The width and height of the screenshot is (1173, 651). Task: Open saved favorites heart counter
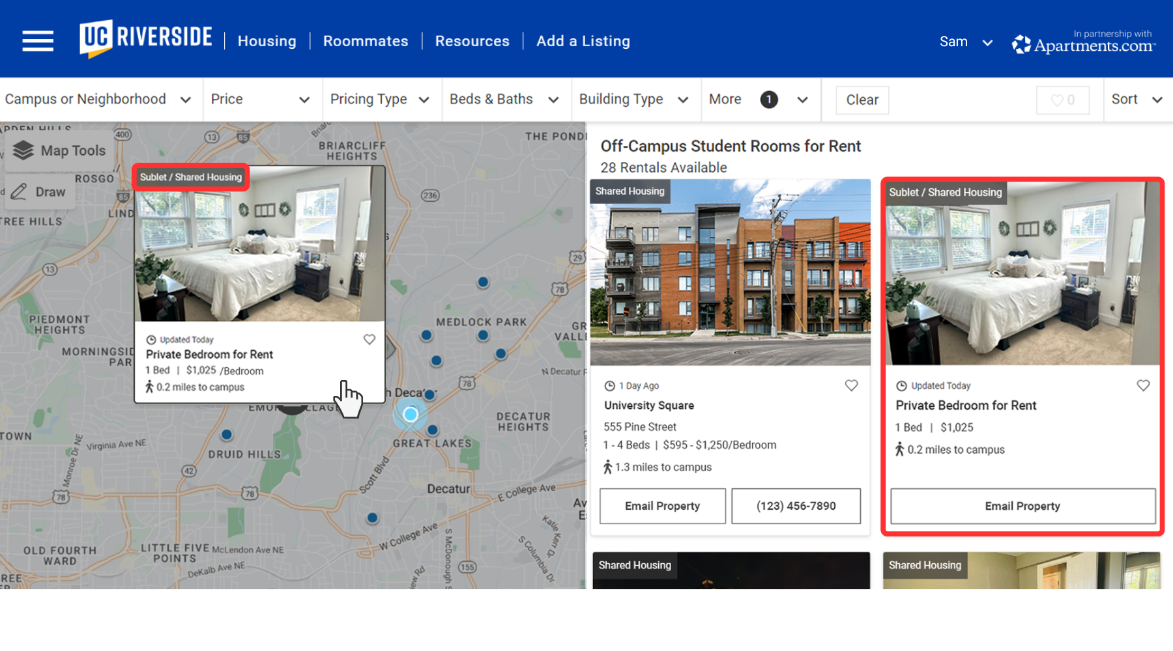pyautogui.click(x=1063, y=100)
